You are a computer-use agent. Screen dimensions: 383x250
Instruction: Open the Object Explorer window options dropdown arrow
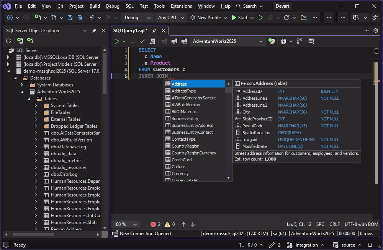(x=85, y=31)
